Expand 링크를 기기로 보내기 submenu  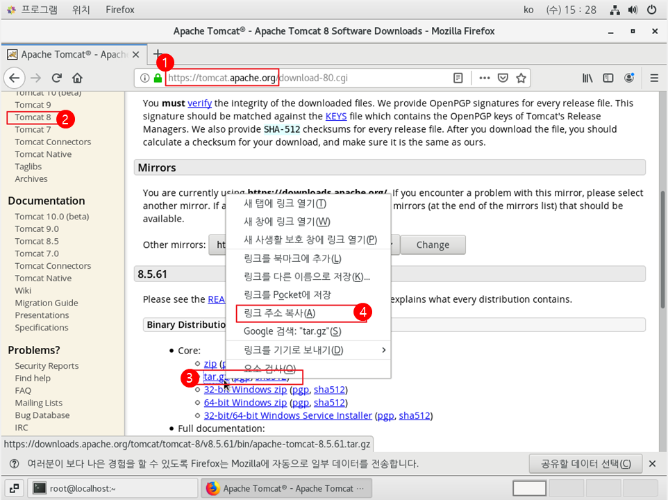[308, 350]
